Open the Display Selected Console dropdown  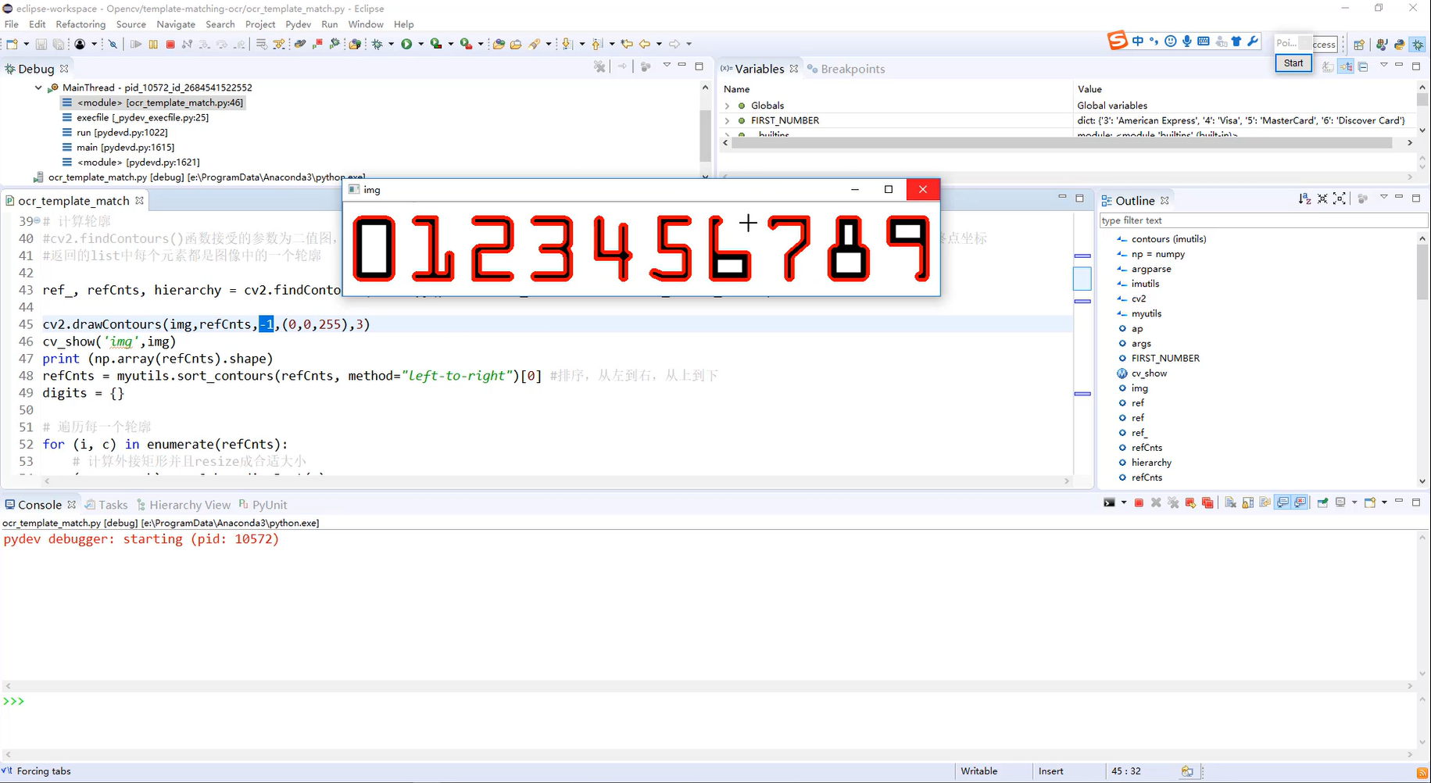coord(1354,502)
